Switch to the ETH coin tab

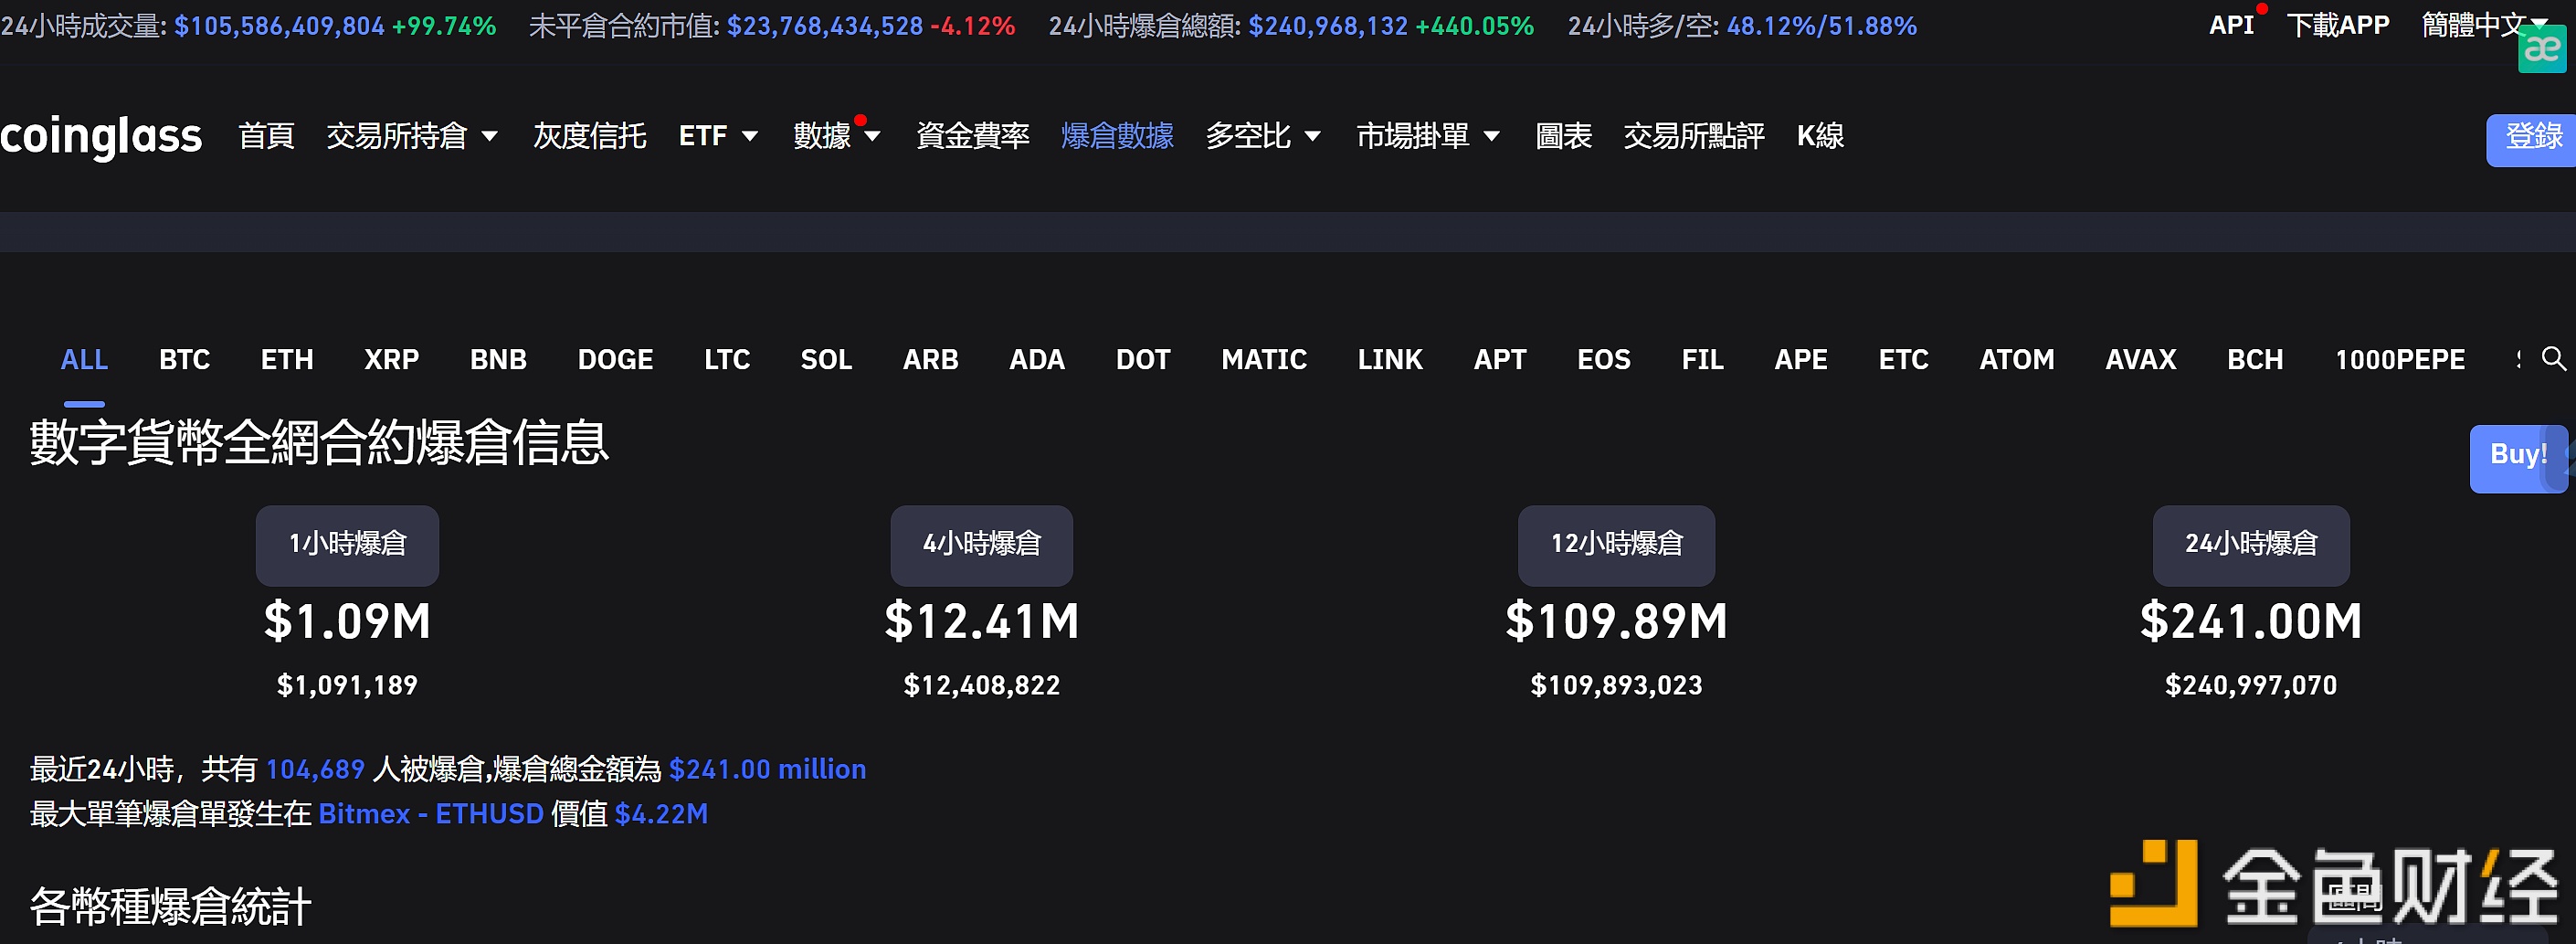pos(287,360)
